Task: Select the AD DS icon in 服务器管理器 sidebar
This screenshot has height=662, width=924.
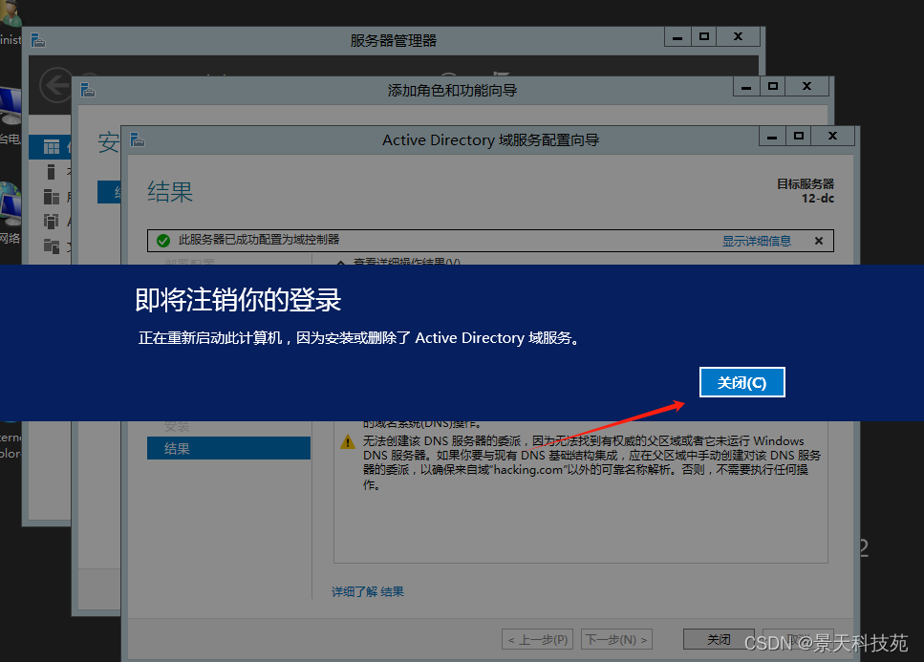Action: 52,221
